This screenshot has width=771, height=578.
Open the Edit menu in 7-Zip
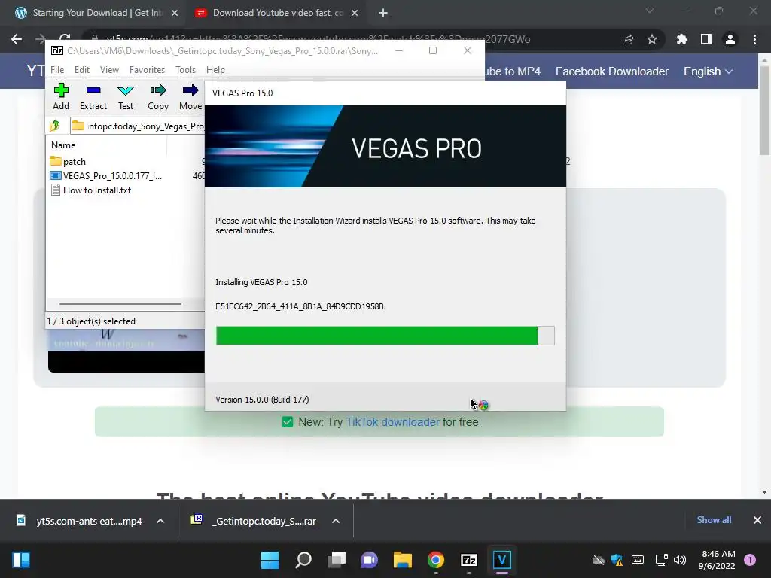click(81, 70)
